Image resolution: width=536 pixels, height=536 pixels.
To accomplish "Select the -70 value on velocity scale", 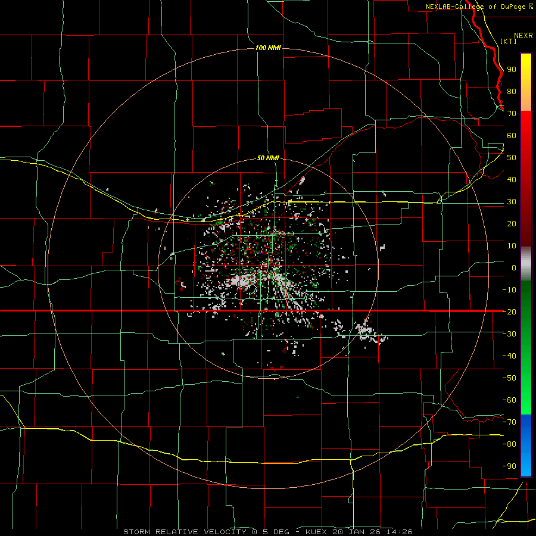I will coord(509,422).
